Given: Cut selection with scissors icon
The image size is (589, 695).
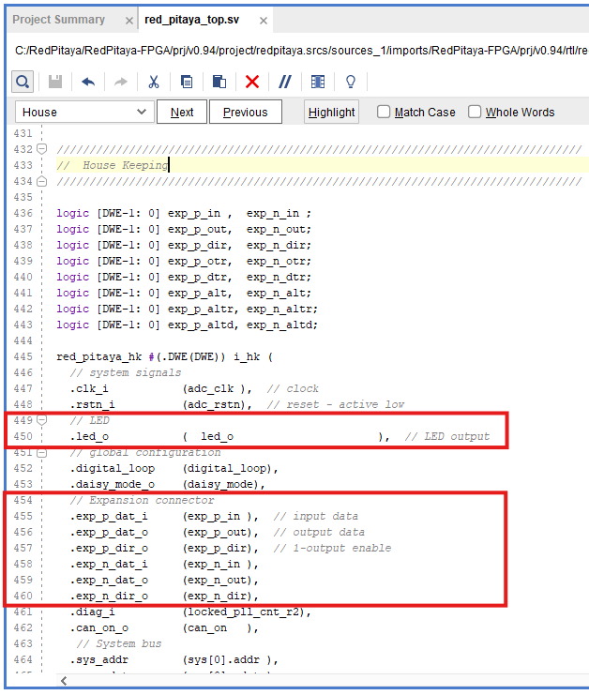Looking at the screenshot, I should 153,82.
